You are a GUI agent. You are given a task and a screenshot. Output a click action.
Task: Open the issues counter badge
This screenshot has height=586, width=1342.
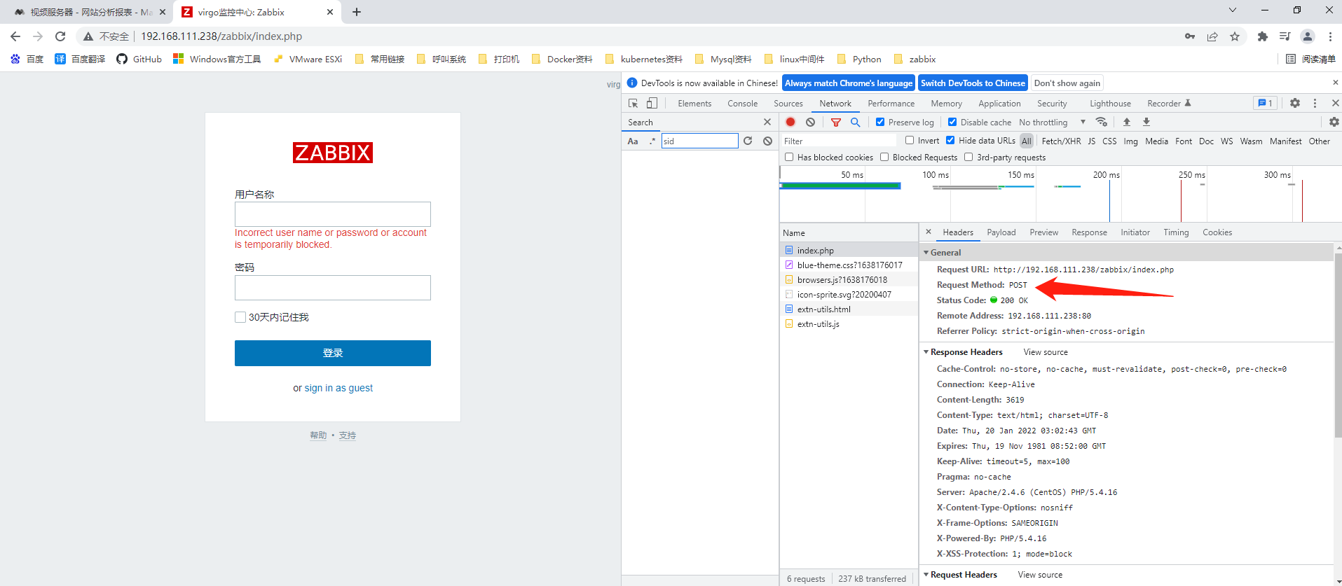pyautogui.click(x=1265, y=103)
